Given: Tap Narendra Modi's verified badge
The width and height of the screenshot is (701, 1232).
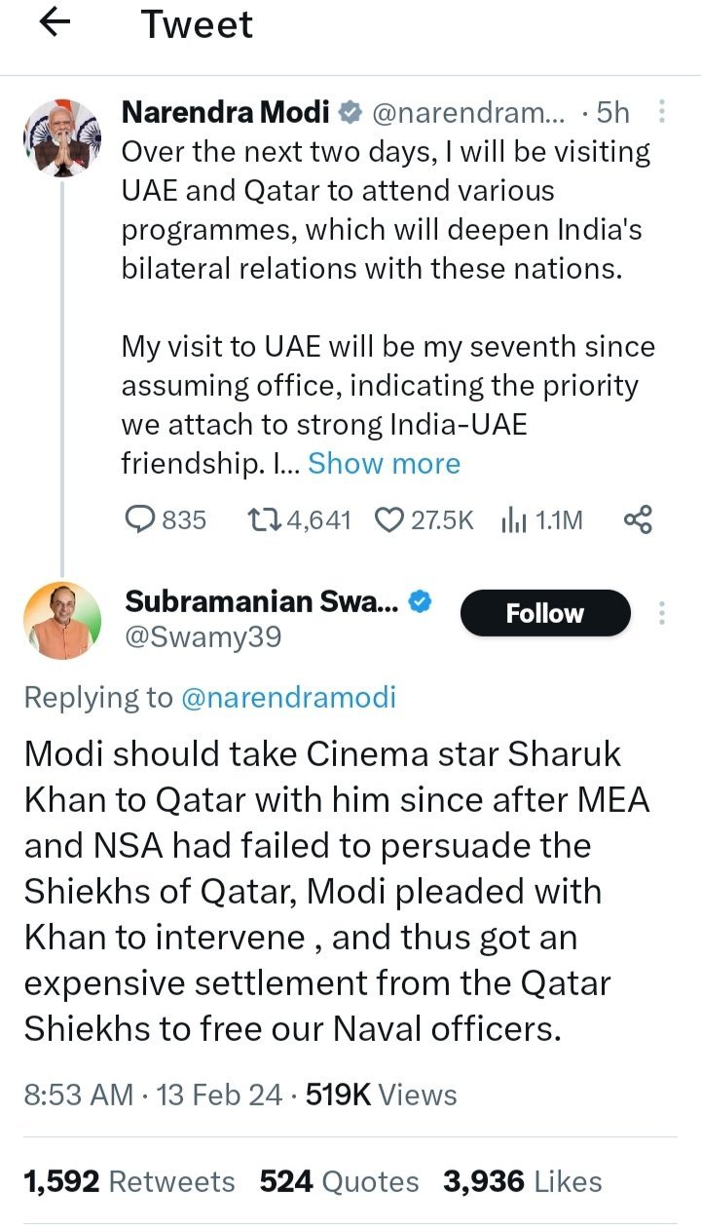Looking at the screenshot, I should [350, 113].
